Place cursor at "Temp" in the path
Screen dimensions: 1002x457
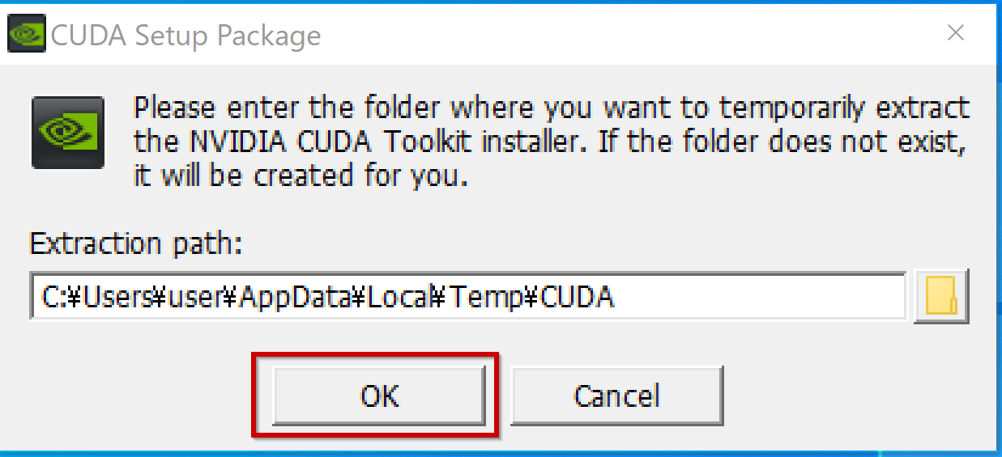[x=486, y=298]
